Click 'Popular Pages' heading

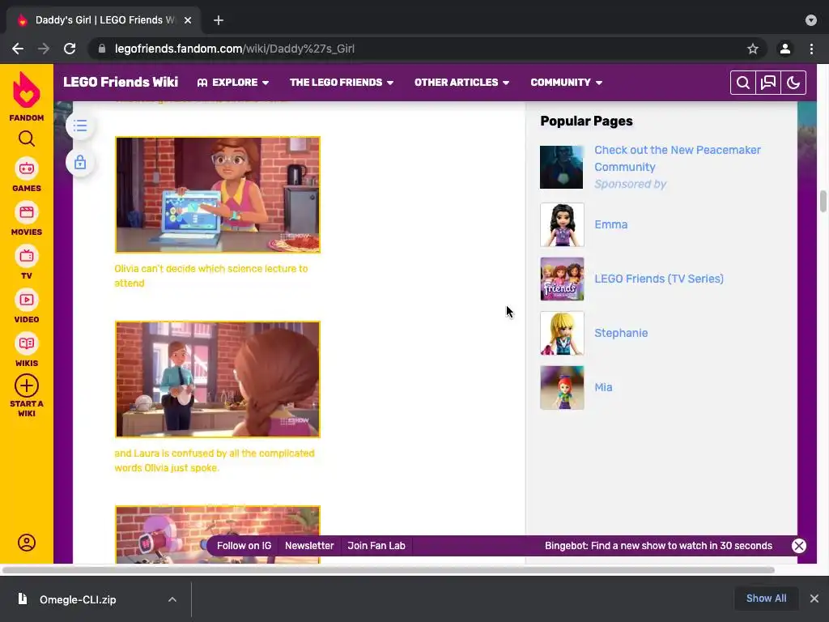point(586,121)
